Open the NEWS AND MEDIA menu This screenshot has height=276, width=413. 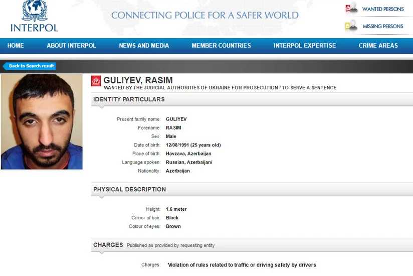[144, 46]
